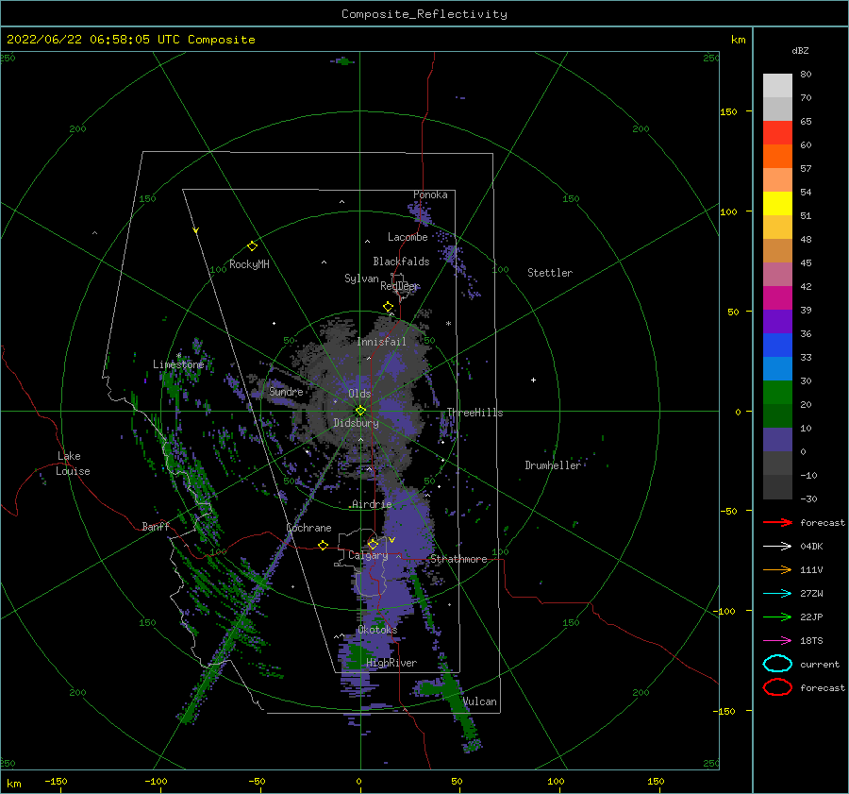
Task: Click the Composite_Reflectivity title
Action: [x=424, y=14]
